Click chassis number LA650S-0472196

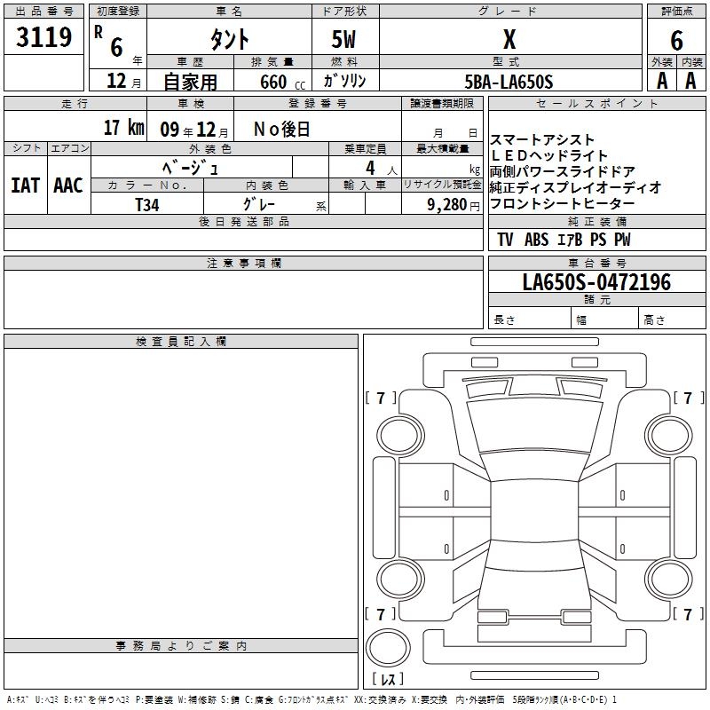click(596, 282)
